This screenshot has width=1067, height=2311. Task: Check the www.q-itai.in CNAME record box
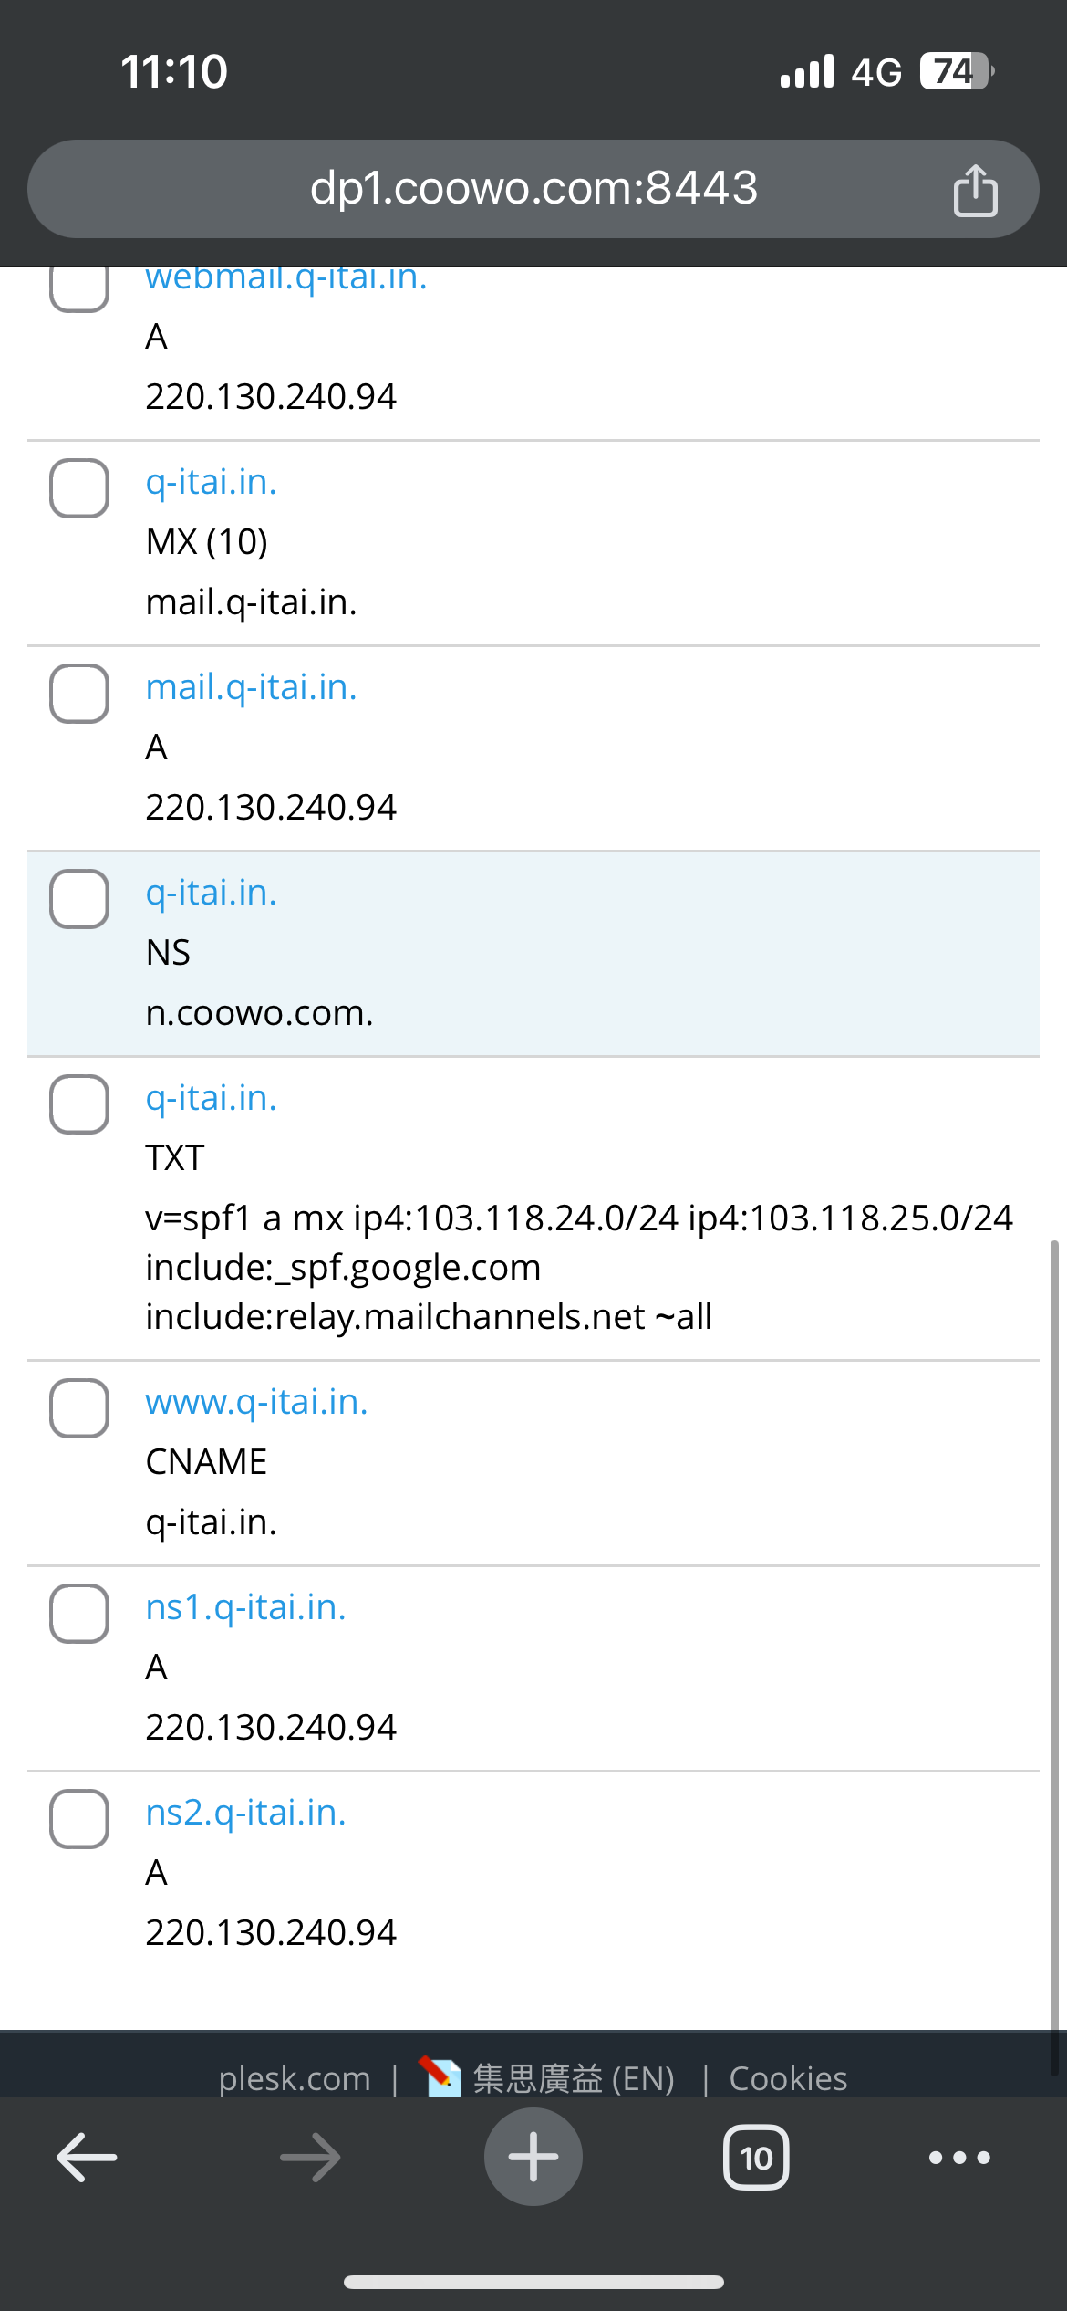[x=79, y=1408]
